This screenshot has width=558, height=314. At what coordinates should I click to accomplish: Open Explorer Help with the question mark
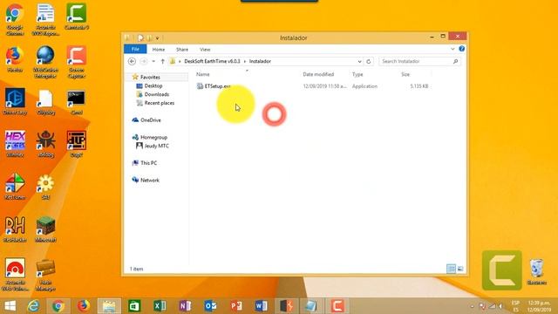461,49
